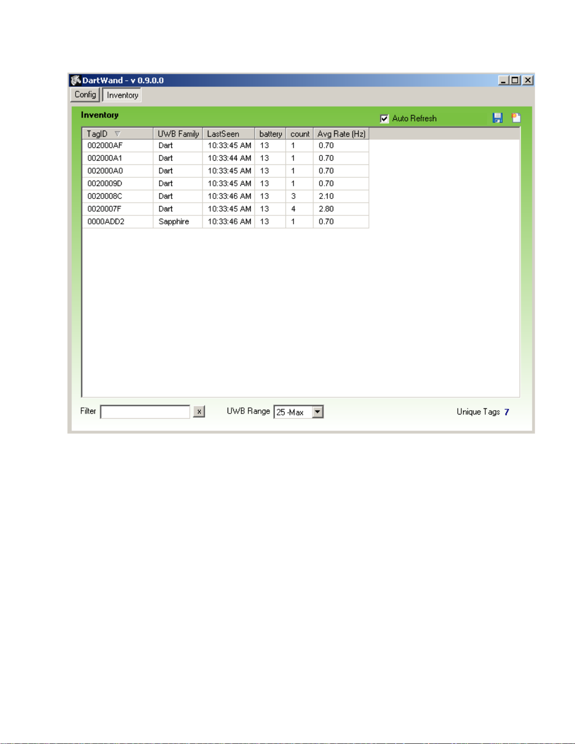Click into the Filter text field

tap(145, 412)
